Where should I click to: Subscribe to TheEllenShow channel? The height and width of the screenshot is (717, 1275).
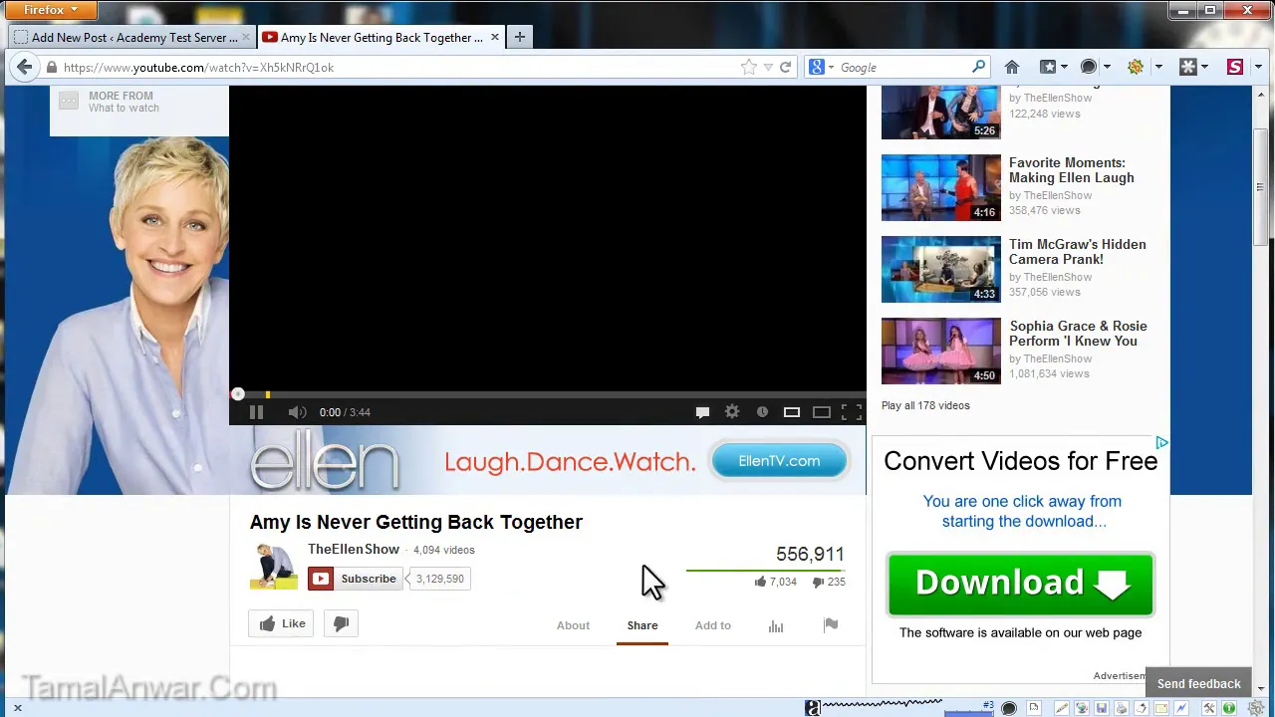356,579
